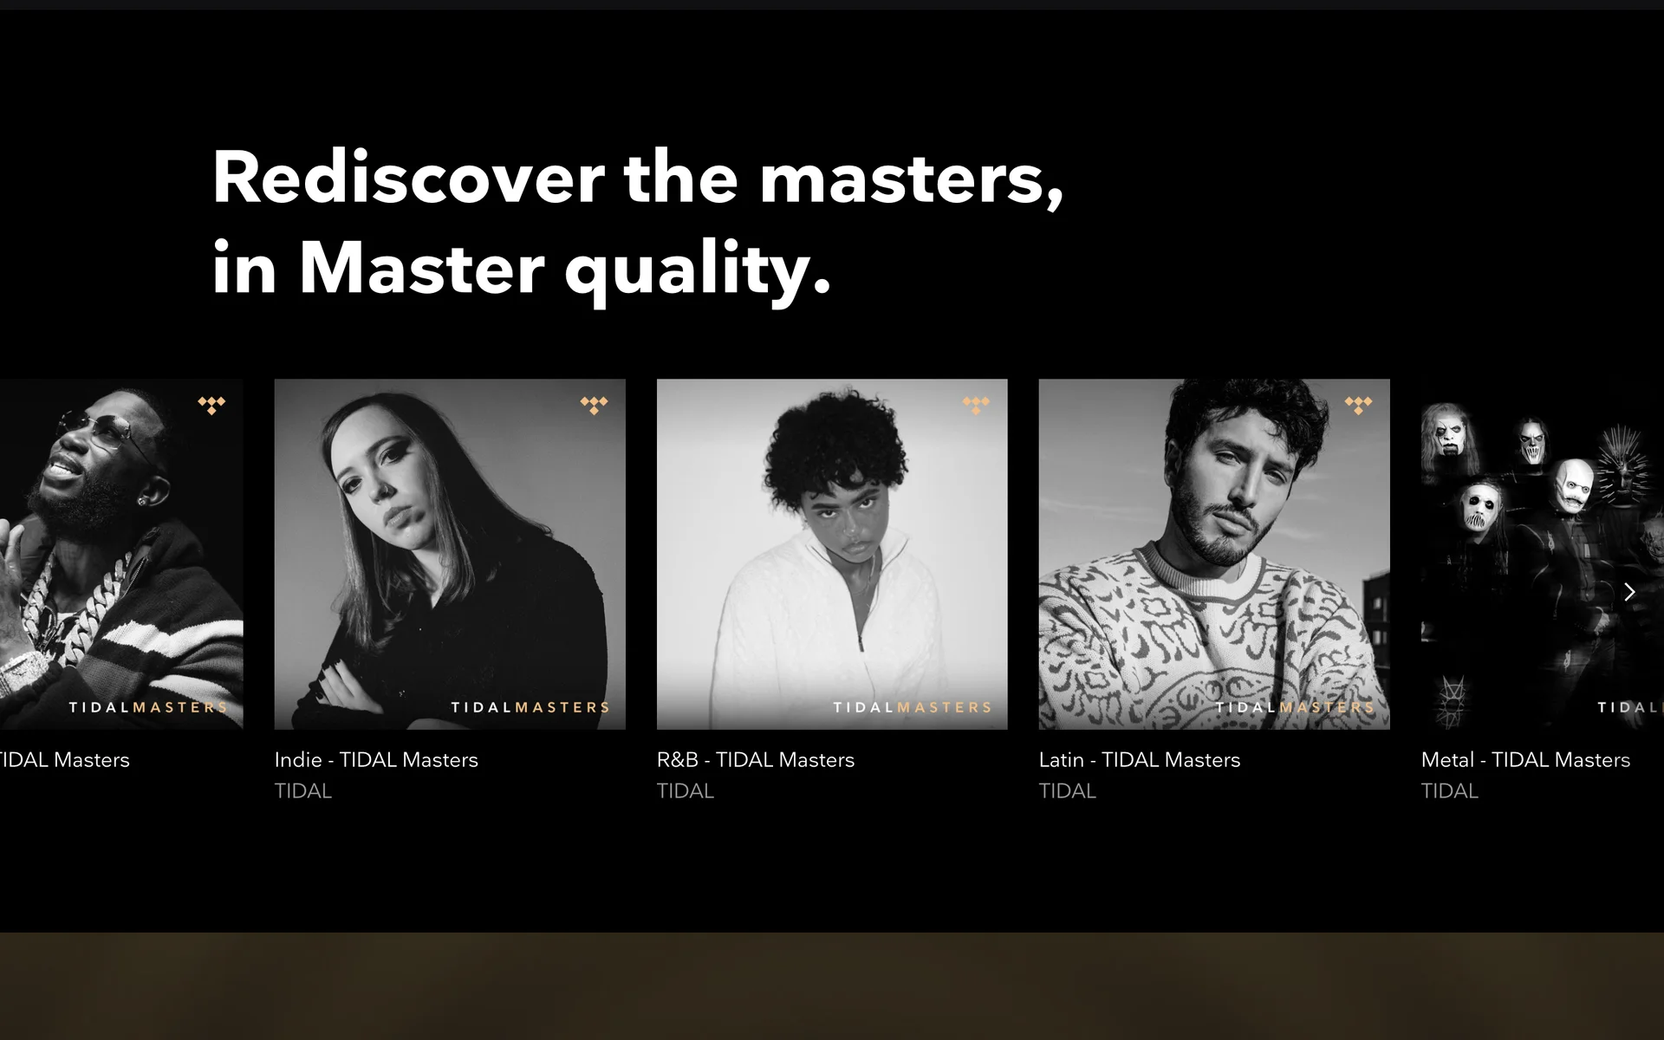The image size is (1664, 1040).
Task: Click TIDAL logo icon on R&B cover
Action: tap(976, 405)
